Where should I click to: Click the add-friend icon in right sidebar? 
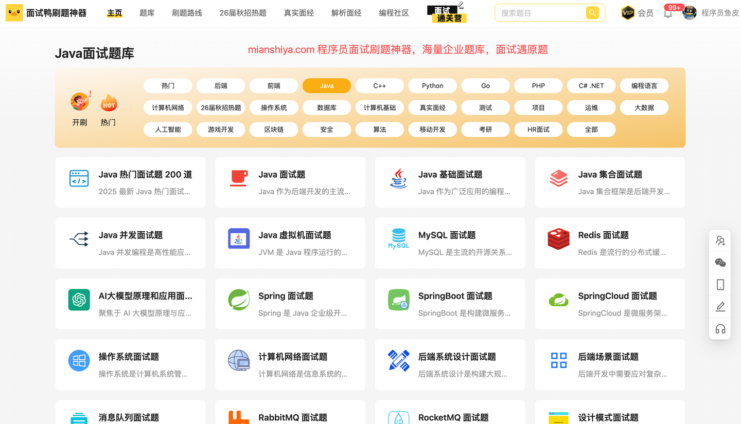tap(720, 241)
